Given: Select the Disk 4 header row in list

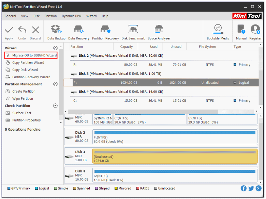Looking at the screenshot, I should coord(161,92).
